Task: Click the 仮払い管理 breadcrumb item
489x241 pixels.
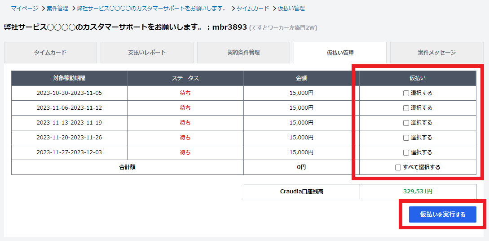Action: [x=291, y=9]
